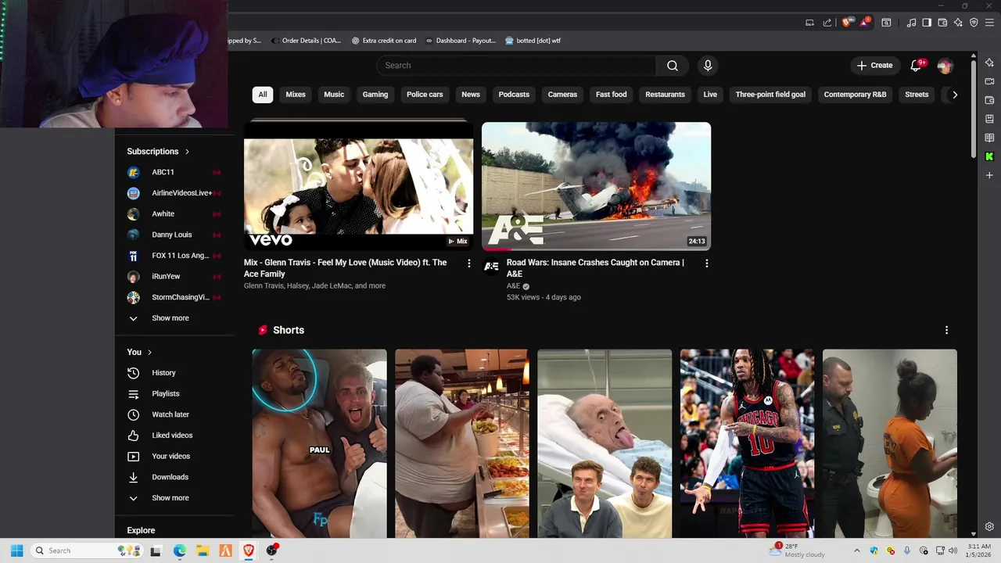Viewport: 1001px width, 563px height.
Task: Select the Music category chip
Action: coord(334,95)
